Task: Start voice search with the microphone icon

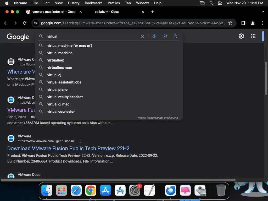Action: tap(154, 36)
